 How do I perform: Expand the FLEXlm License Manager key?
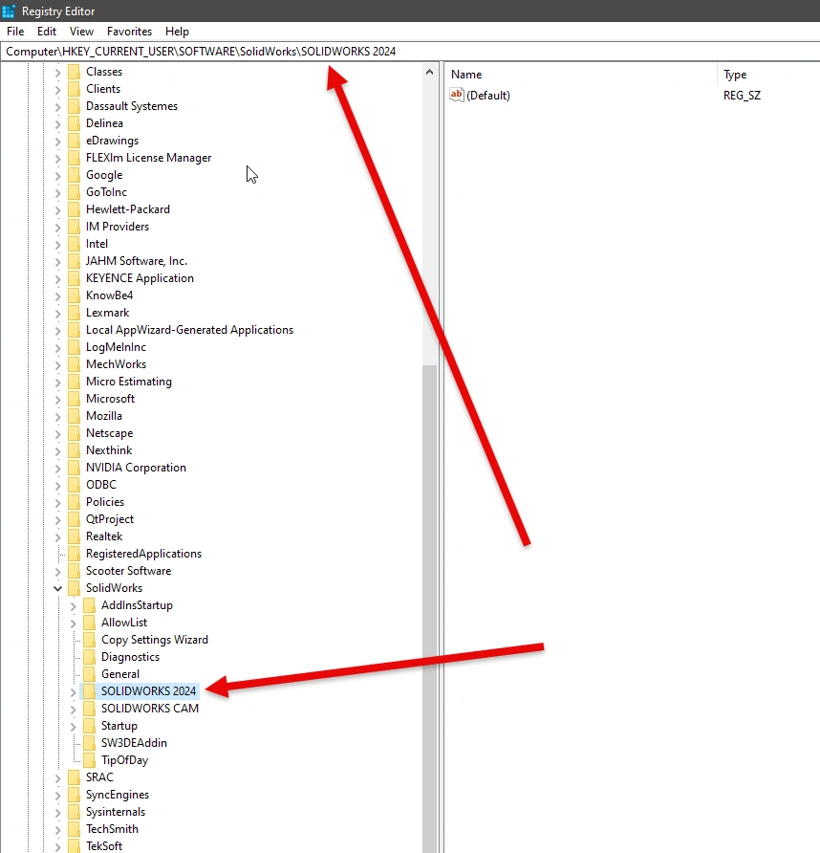tap(57, 159)
